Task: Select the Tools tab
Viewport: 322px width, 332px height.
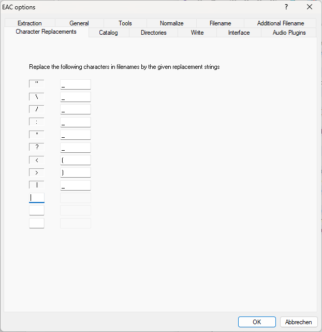Action: click(125, 23)
